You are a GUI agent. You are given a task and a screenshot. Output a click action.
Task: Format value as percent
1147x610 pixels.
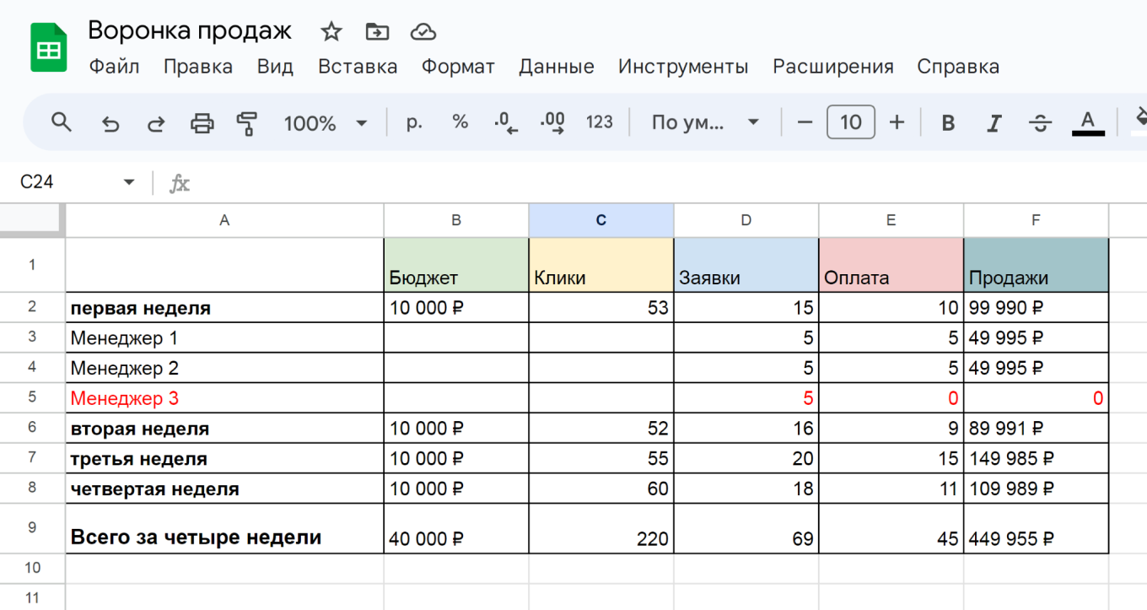[x=460, y=121]
